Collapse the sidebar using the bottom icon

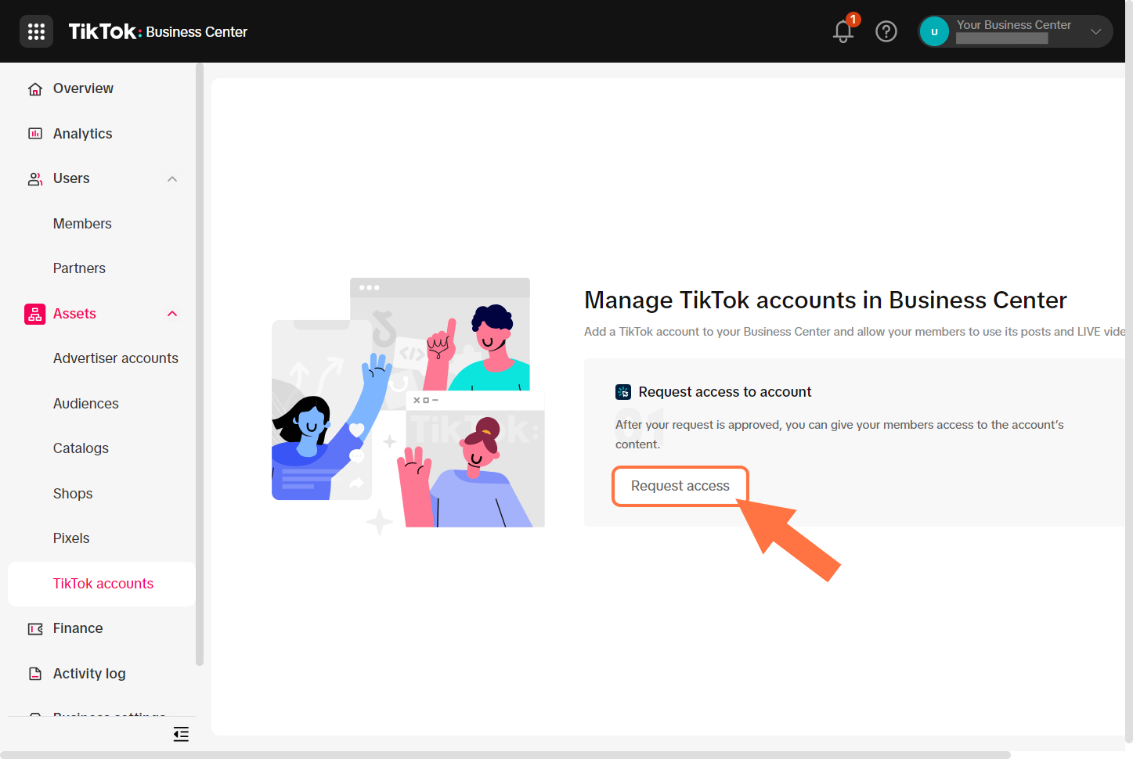pos(181,734)
